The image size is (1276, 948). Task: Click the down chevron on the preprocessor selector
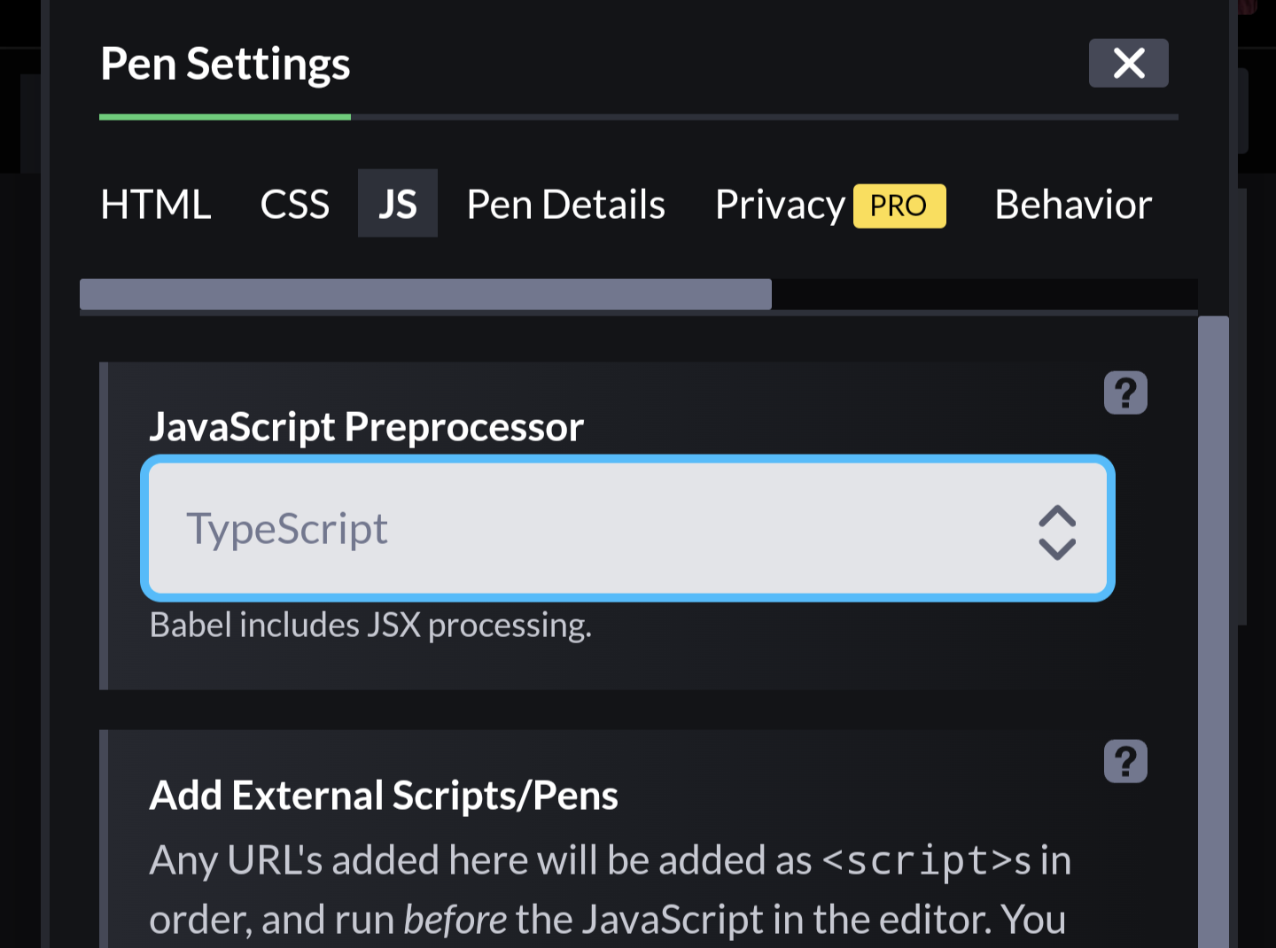point(1056,548)
